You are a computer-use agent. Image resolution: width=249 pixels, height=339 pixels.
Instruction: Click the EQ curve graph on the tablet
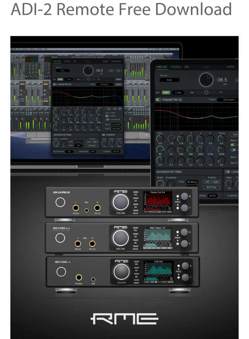coord(196,117)
